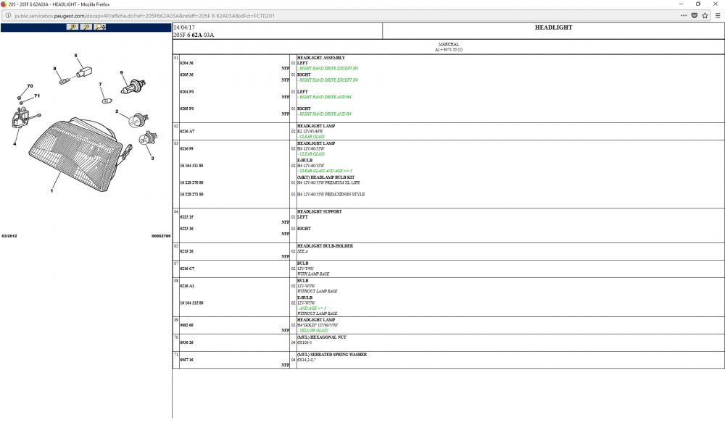This screenshot has height=422, width=725.
Task: Select callout number 7 in the diagram
Action: pos(100,85)
